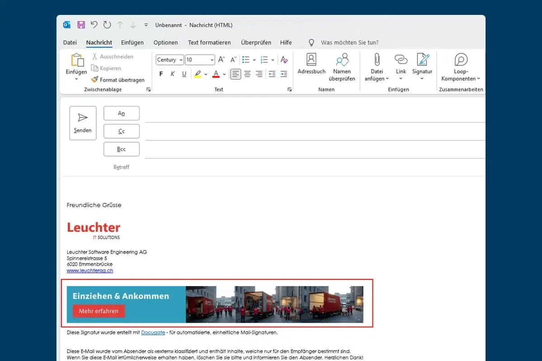
Task: Go to next item arrow
Action: [x=133, y=25]
